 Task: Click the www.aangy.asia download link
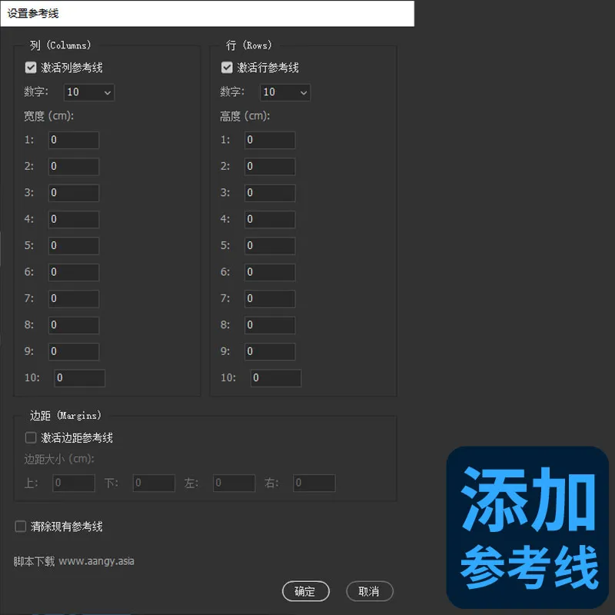[x=97, y=561]
